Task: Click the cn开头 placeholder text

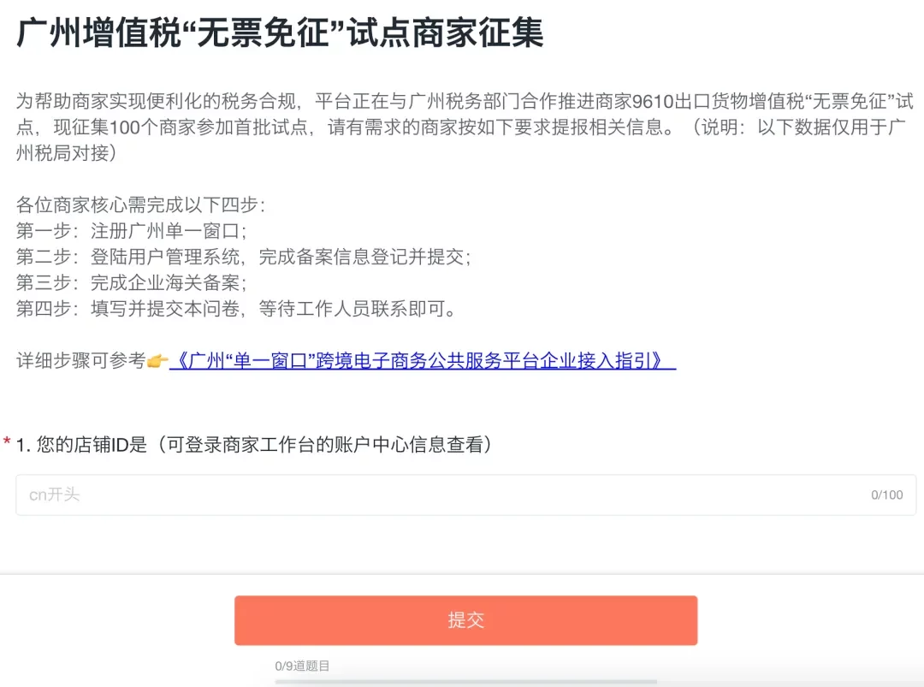Action: click(x=54, y=495)
